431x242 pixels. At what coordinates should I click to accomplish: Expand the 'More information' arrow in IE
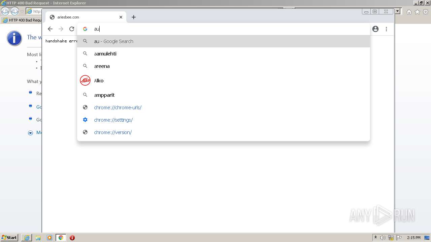(x=30, y=133)
